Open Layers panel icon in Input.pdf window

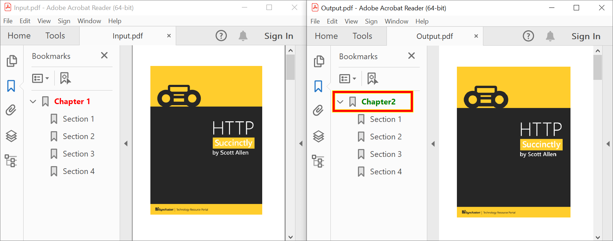(11, 136)
